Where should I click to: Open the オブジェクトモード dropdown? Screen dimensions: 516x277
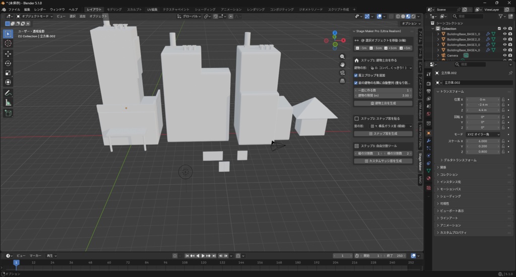pos(35,16)
